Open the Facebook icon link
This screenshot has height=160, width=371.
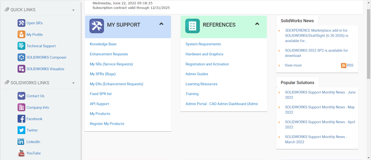click(x=21, y=119)
